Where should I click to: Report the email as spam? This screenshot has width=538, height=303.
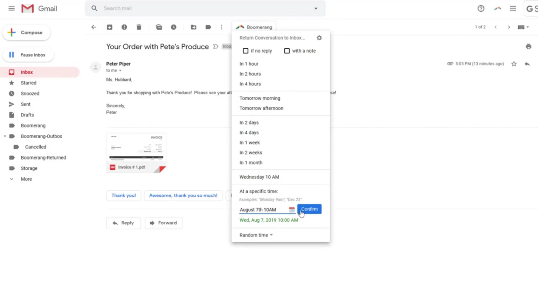point(124,27)
